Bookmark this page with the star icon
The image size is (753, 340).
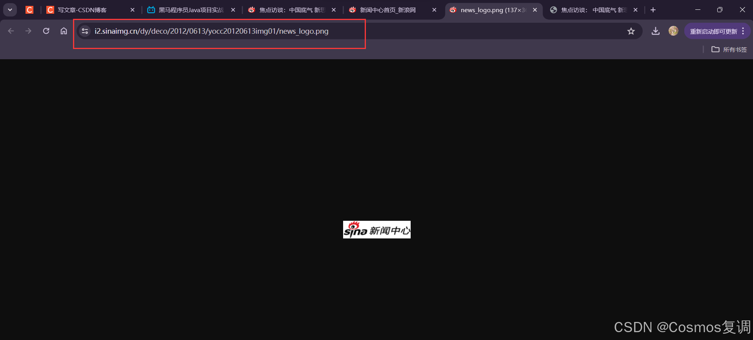(631, 31)
